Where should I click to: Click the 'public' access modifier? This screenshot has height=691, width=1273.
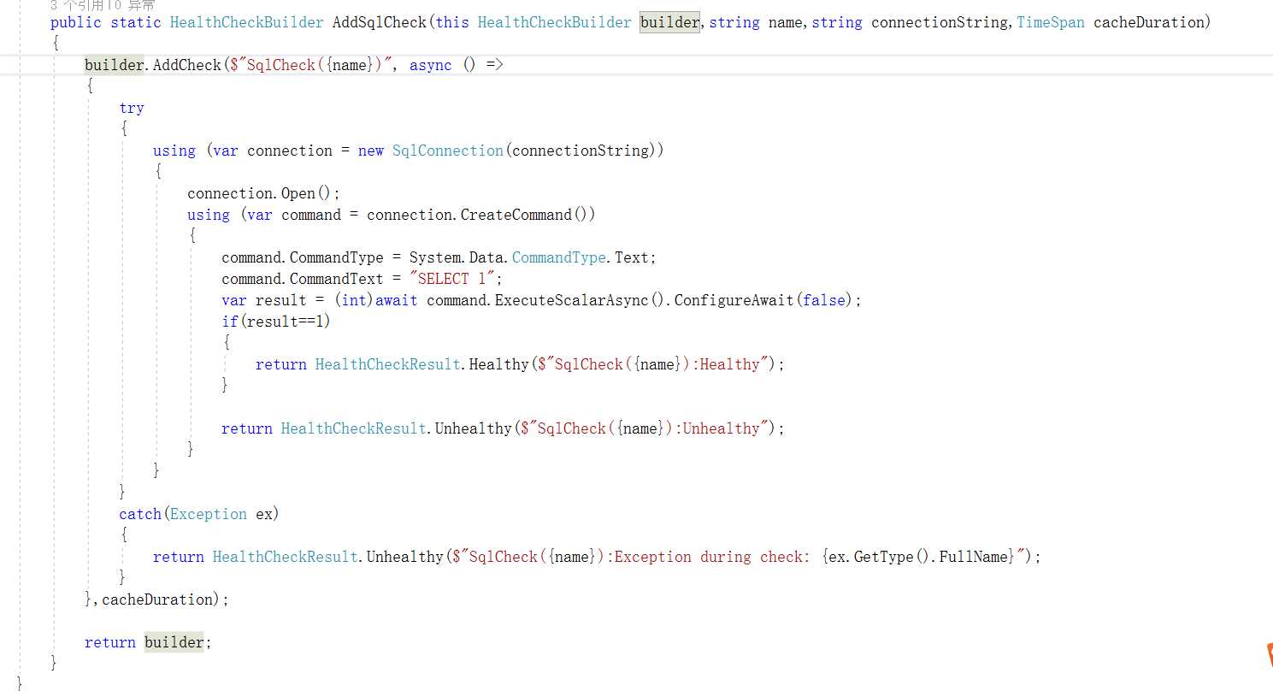(76, 22)
